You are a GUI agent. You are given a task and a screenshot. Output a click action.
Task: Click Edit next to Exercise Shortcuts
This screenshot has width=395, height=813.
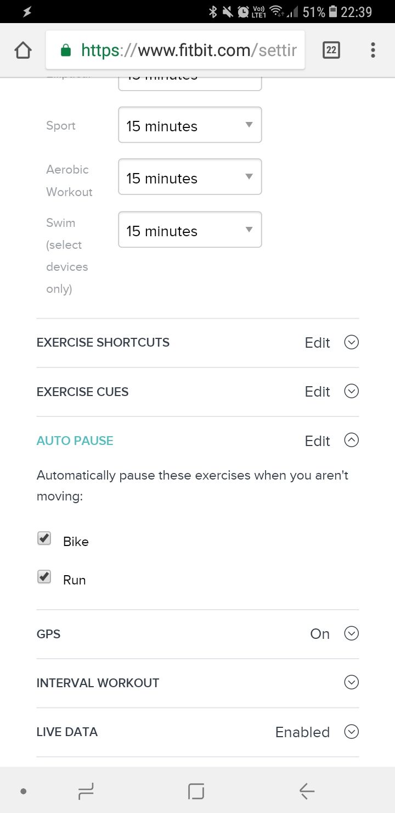(317, 342)
